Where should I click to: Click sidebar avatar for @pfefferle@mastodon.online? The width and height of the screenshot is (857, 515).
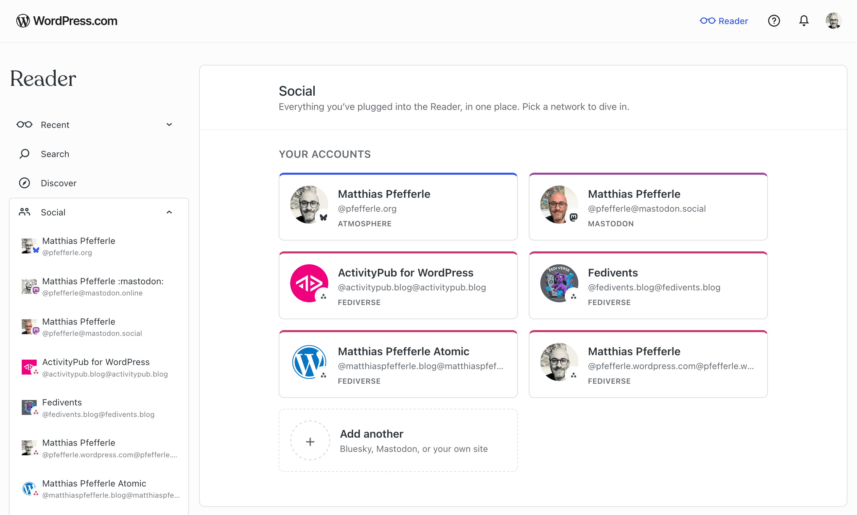pyautogui.click(x=29, y=286)
